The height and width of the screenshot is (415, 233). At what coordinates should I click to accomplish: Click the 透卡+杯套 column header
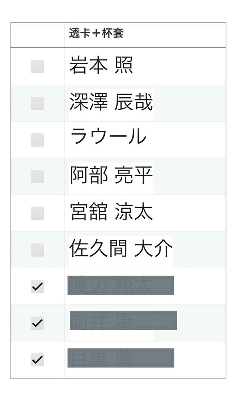click(x=96, y=33)
